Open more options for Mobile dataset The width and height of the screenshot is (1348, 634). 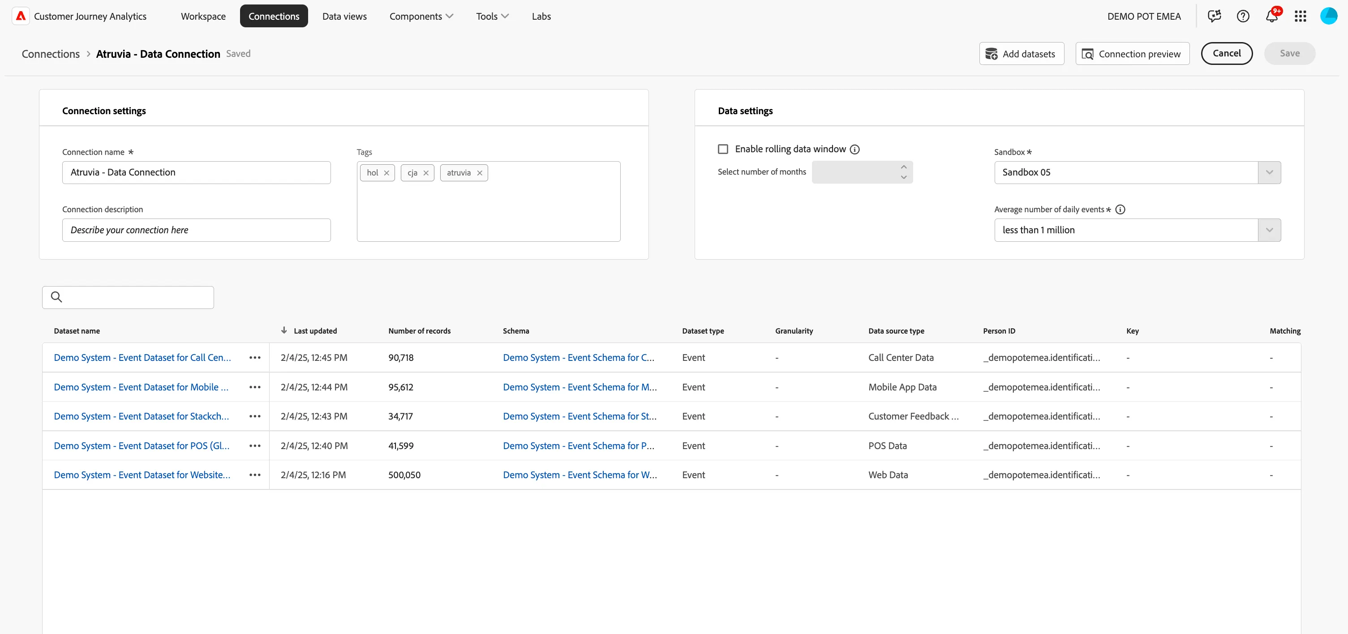(255, 387)
